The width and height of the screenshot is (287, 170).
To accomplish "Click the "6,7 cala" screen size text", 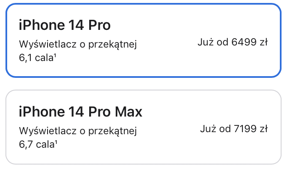I will 37,144.
